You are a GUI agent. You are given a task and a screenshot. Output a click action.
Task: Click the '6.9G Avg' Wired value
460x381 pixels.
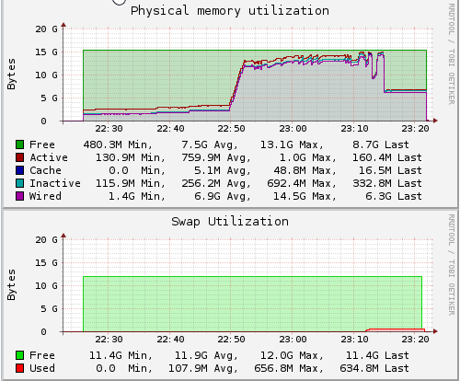tap(223, 196)
